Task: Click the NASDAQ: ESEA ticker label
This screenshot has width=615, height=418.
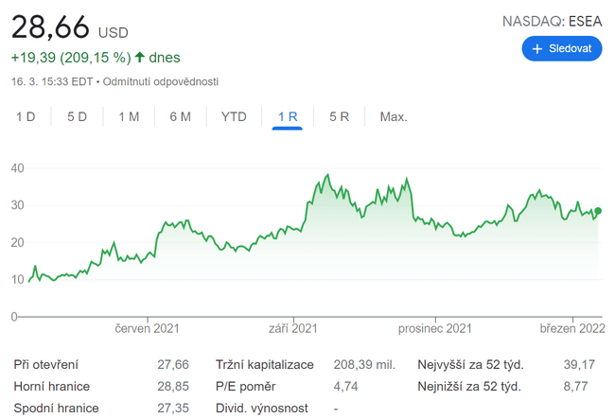Action: tap(553, 20)
